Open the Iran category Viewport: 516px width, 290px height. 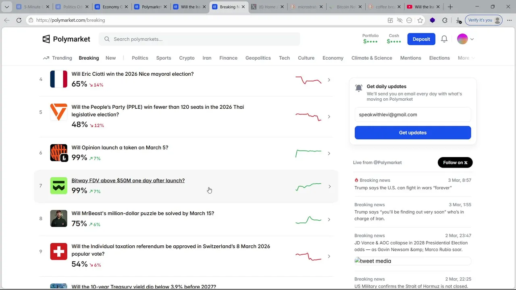point(207,58)
